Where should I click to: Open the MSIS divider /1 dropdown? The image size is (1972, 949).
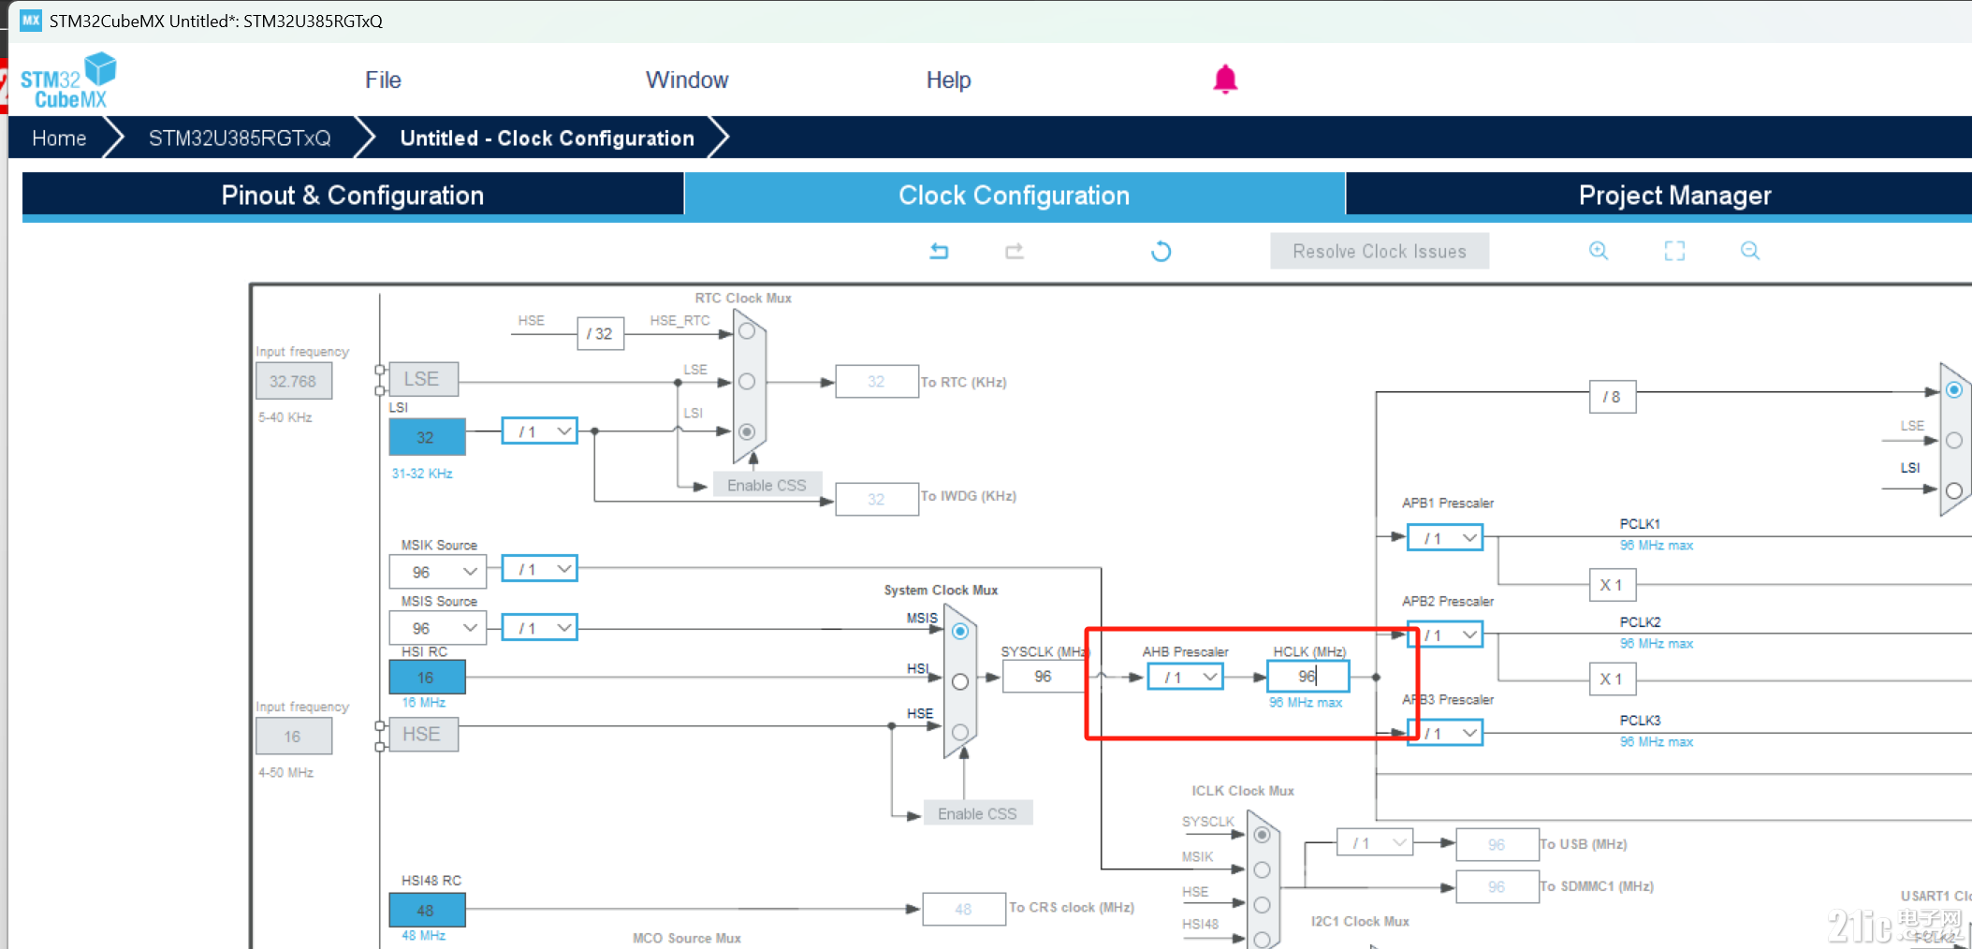[x=540, y=628]
